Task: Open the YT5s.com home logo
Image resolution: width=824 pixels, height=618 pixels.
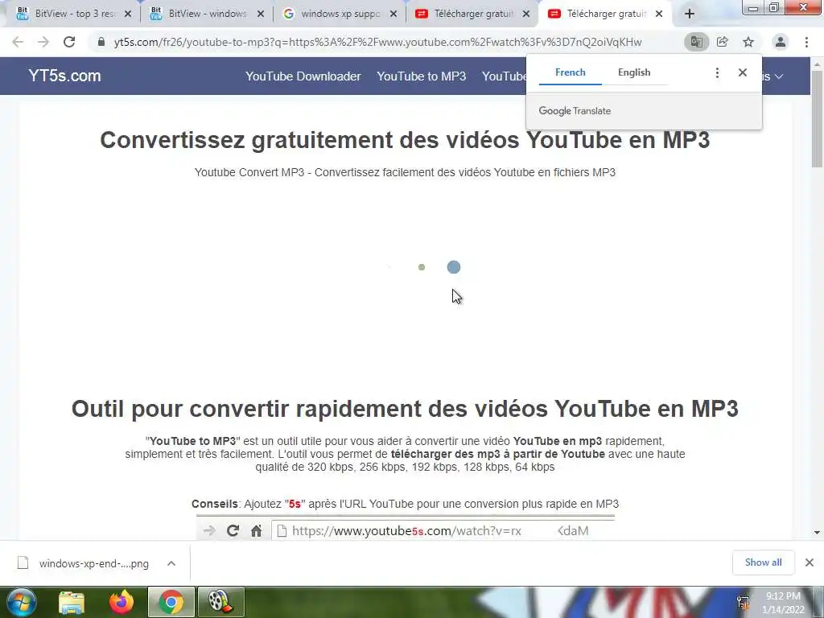Action: click(64, 76)
